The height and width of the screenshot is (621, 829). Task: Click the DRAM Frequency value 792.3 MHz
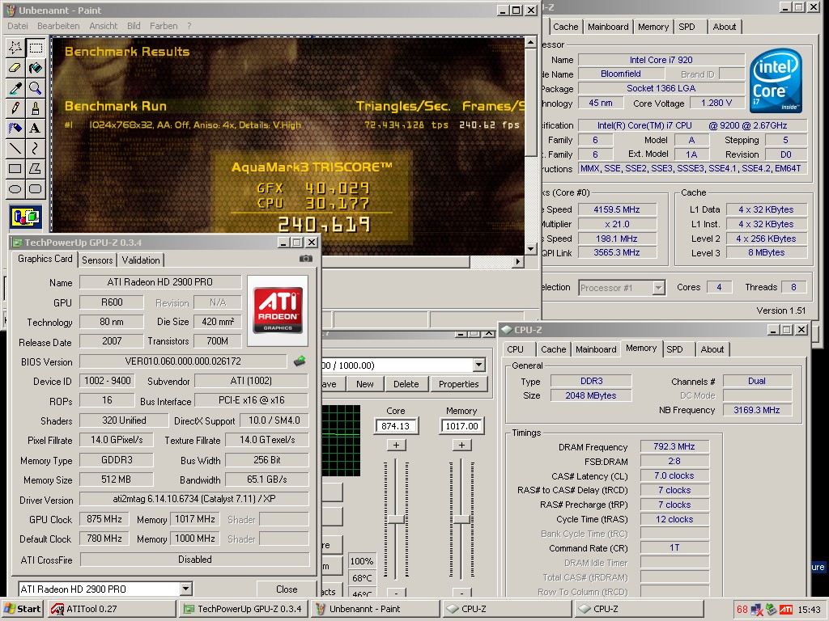point(674,446)
